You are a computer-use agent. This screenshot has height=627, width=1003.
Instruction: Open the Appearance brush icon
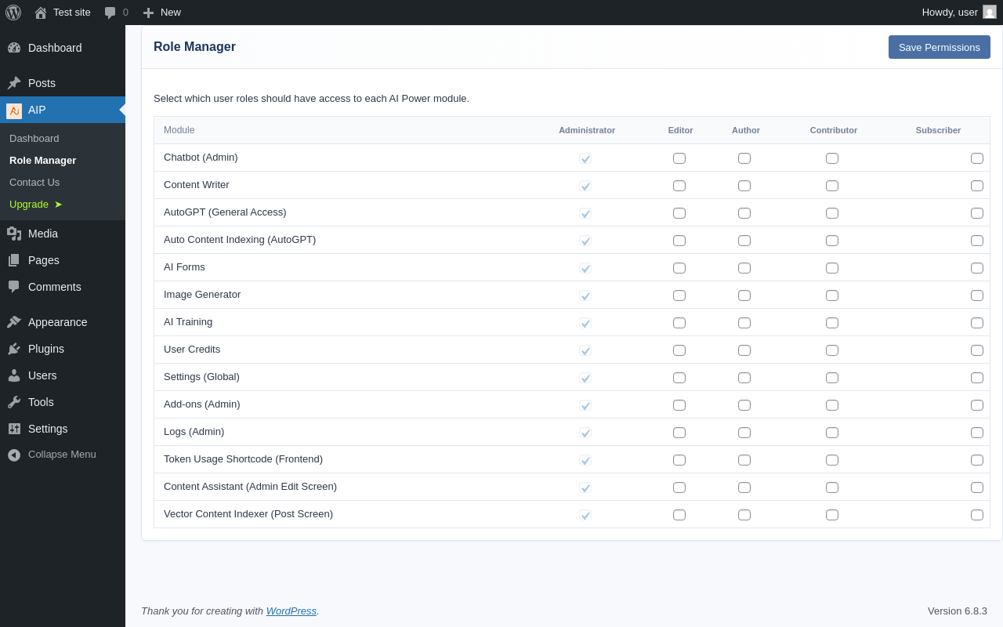point(14,322)
